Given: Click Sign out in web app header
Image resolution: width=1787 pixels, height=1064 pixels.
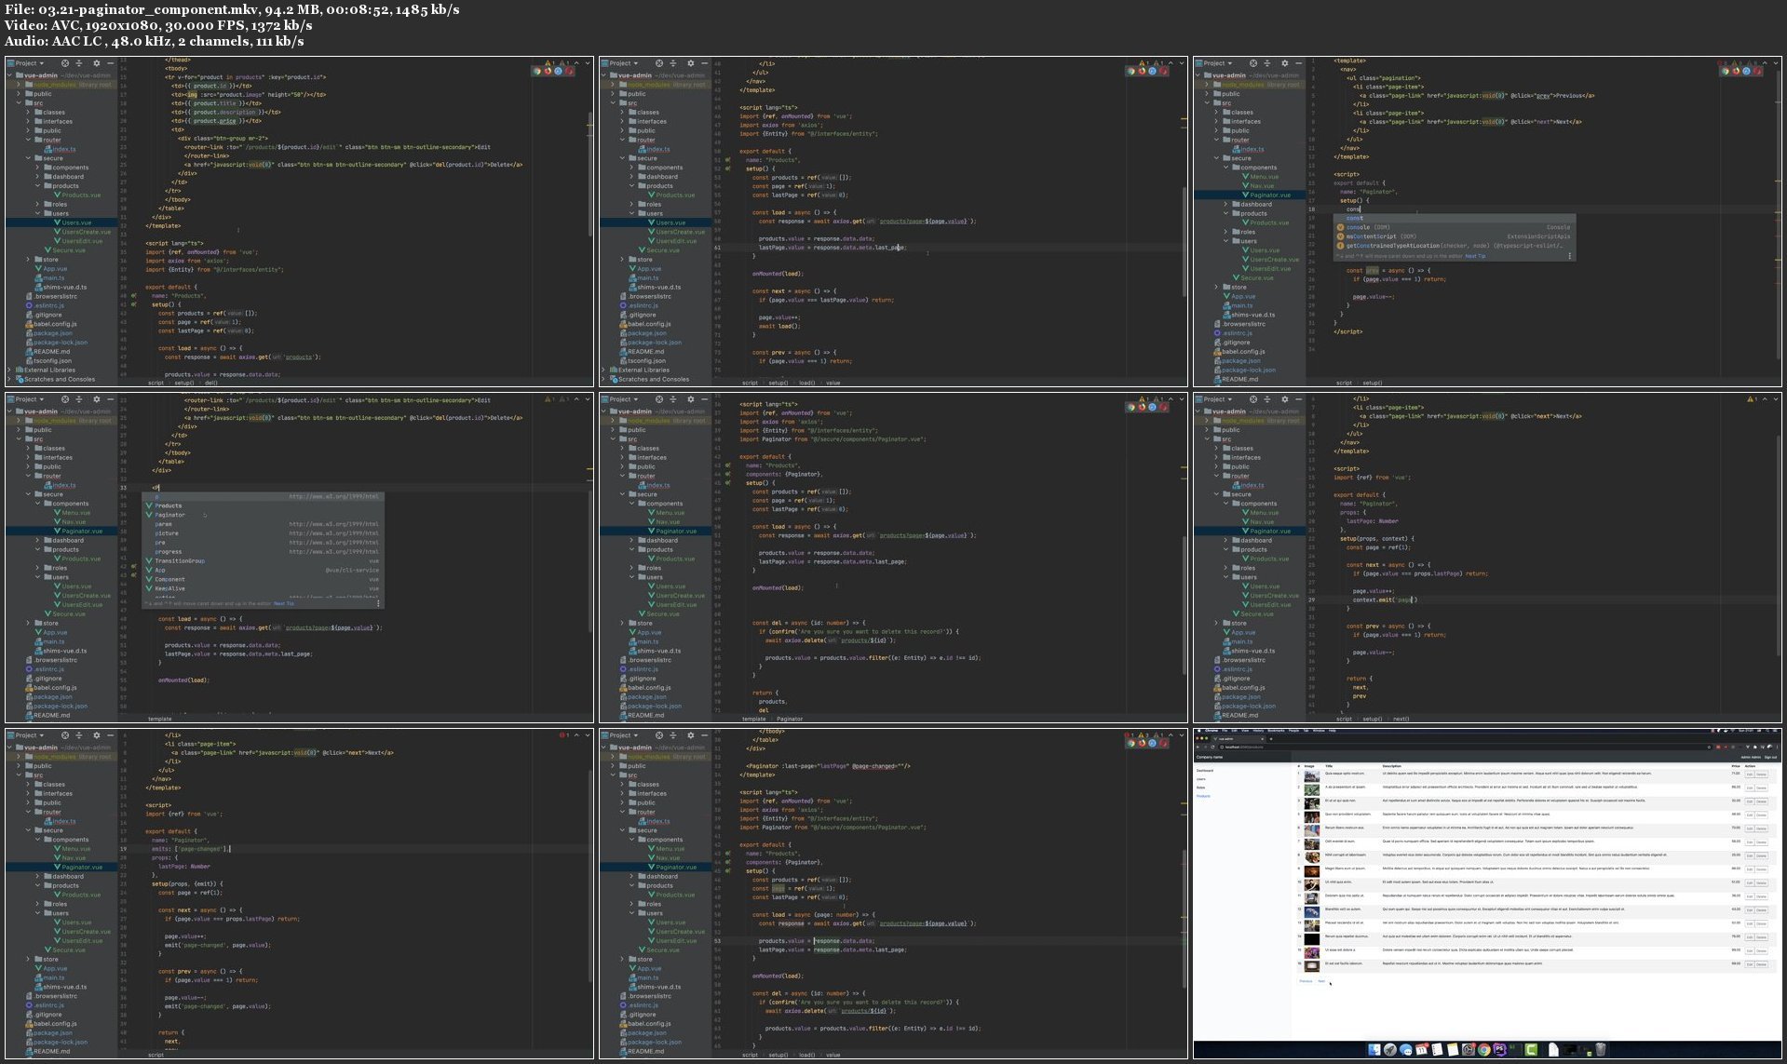Looking at the screenshot, I should click(1770, 758).
